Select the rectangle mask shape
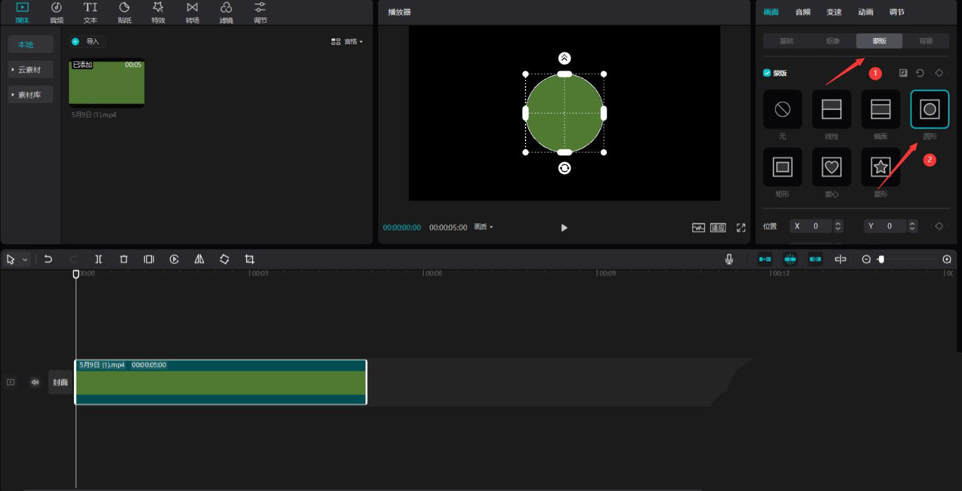Viewport: 962px width, 491px height. pos(782,167)
